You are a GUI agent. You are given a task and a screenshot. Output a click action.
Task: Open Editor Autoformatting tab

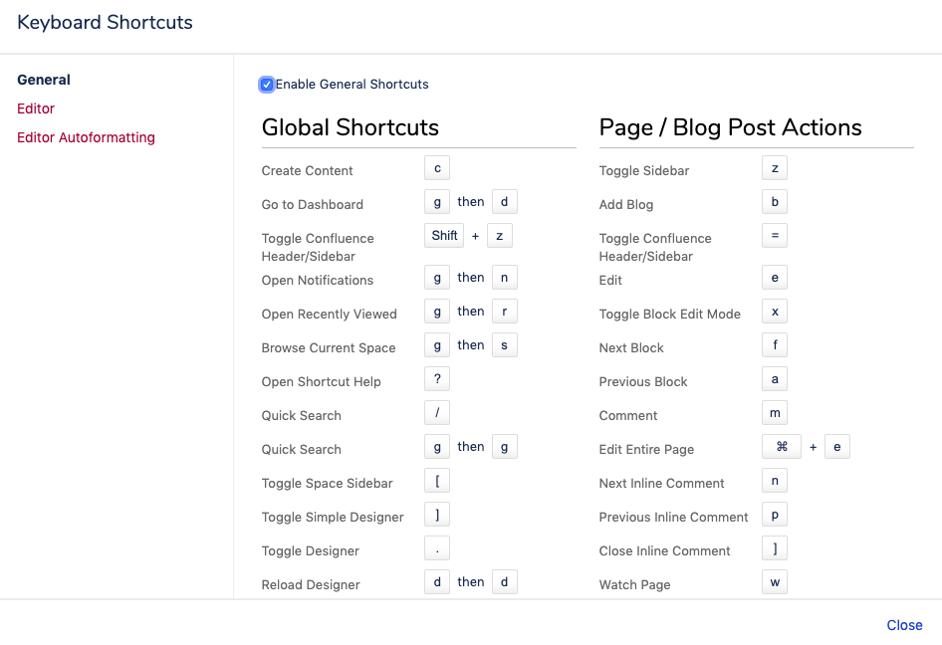click(x=86, y=137)
